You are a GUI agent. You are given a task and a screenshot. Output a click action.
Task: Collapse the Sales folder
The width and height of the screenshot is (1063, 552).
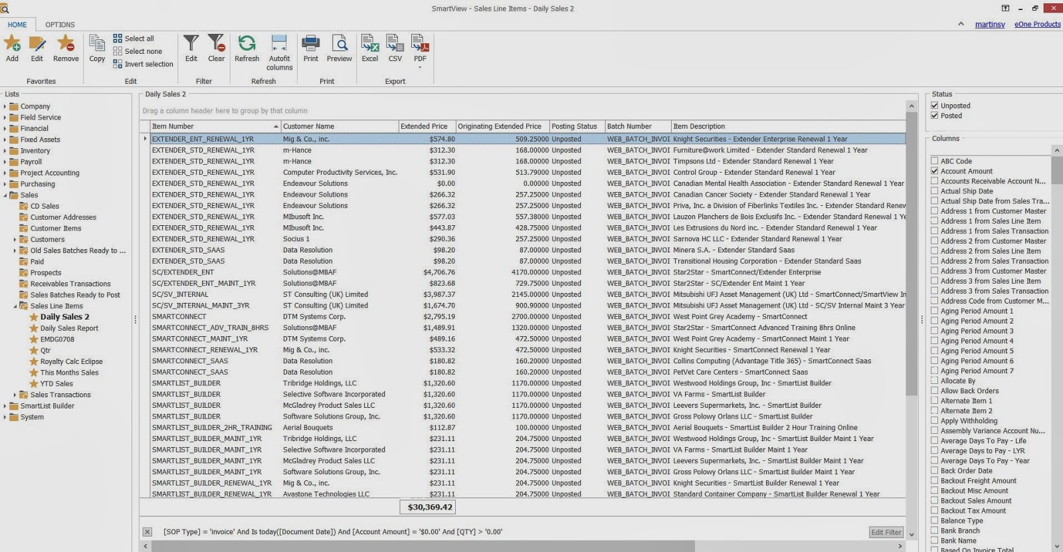point(5,195)
